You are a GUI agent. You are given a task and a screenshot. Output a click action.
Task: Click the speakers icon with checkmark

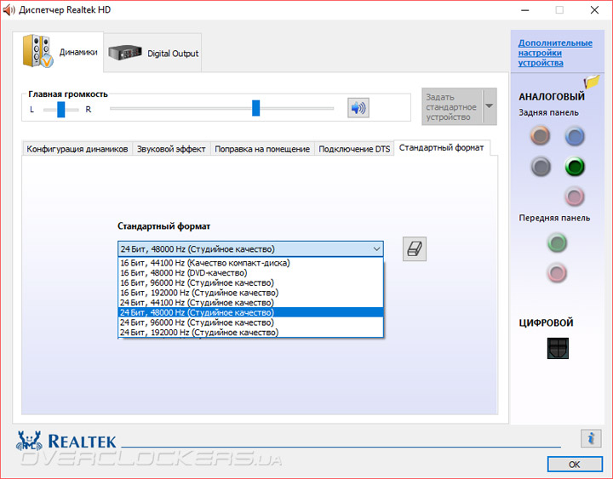[37, 51]
